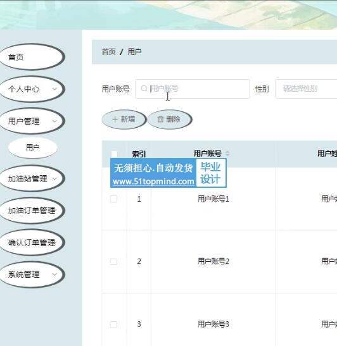Viewport: 337px width, 346px height.
Task: Click the trash icon on 删除 button
Action: (160, 120)
